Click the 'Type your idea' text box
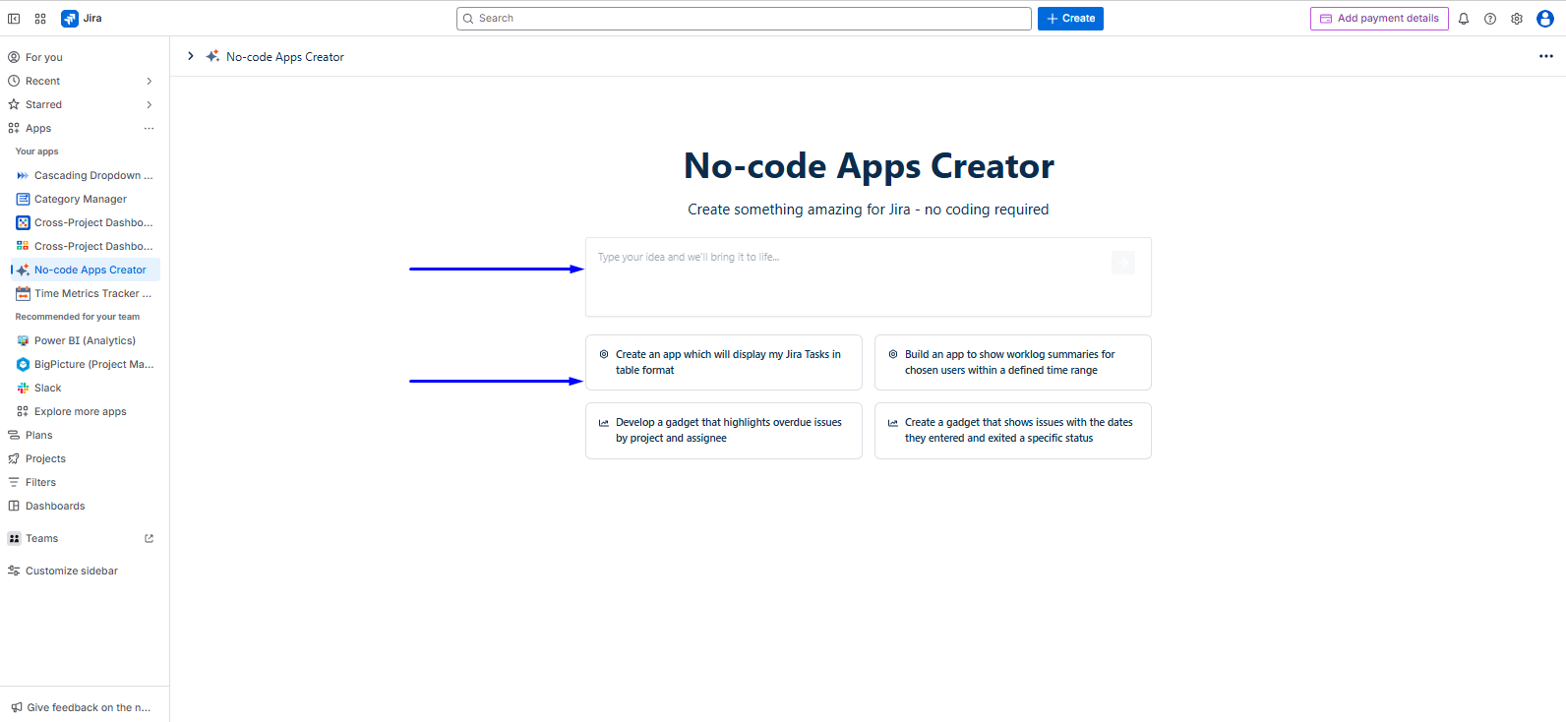The image size is (1566, 722). click(x=869, y=276)
